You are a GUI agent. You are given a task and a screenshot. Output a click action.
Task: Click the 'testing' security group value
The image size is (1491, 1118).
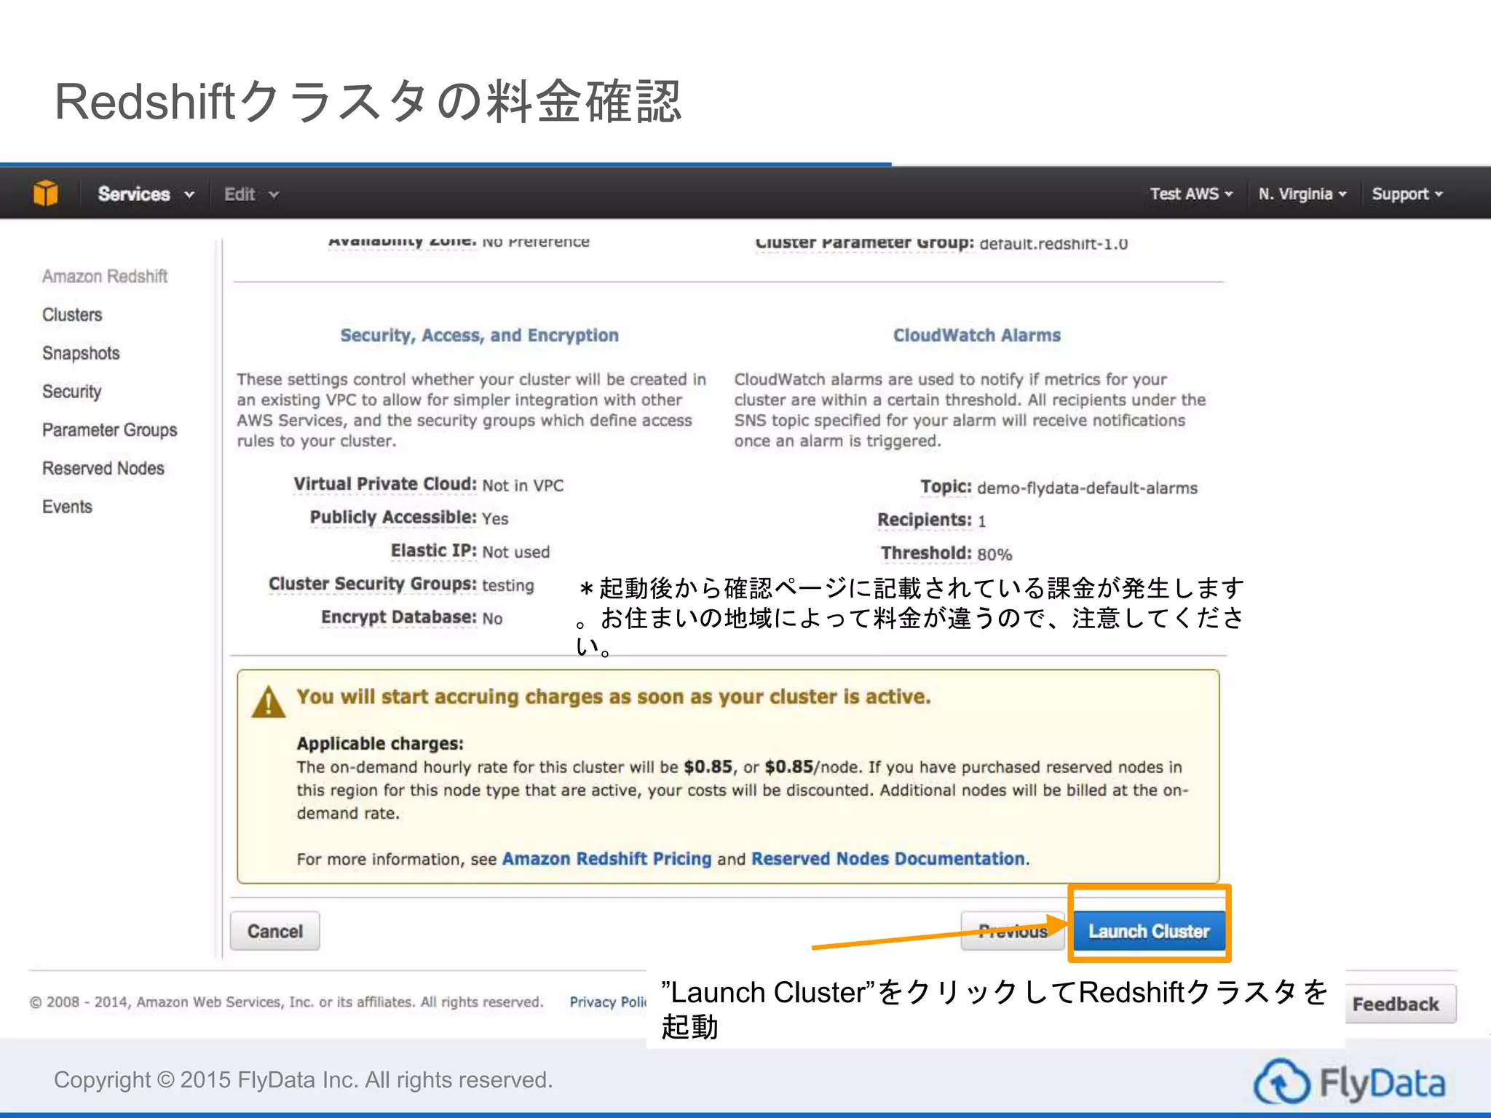pyautogui.click(x=507, y=585)
